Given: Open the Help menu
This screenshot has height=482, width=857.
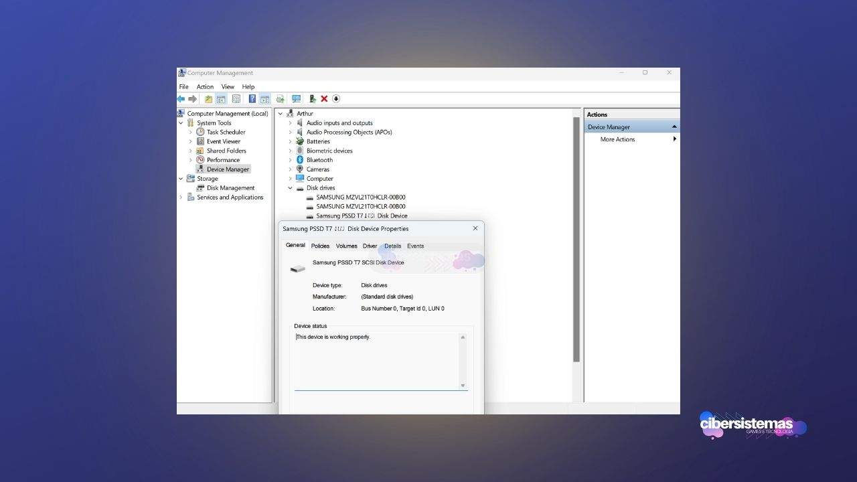Looking at the screenshot, I should click(248, 87).
